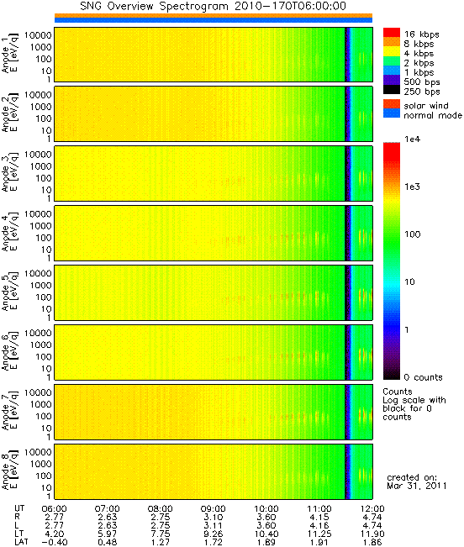Viewport: 464px width, 547px height.
Task: Click the LAT row header label
Action: click(x=22, y=543)
